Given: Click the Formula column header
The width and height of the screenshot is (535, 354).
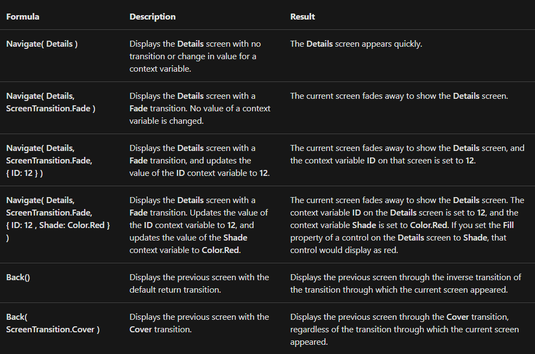Looking at the screenshot, I should pos(23,16).
